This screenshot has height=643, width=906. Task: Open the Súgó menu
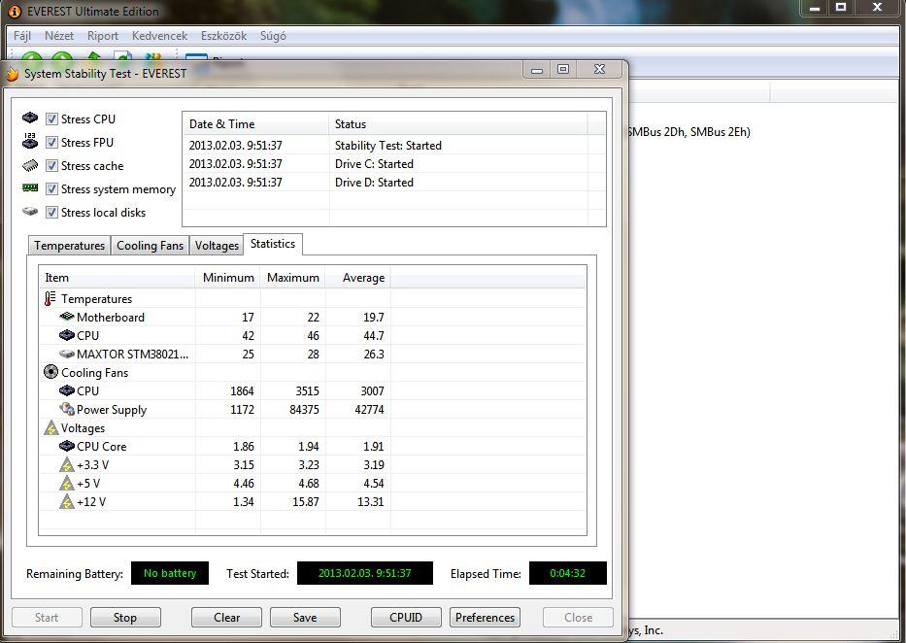click(273, 36)
